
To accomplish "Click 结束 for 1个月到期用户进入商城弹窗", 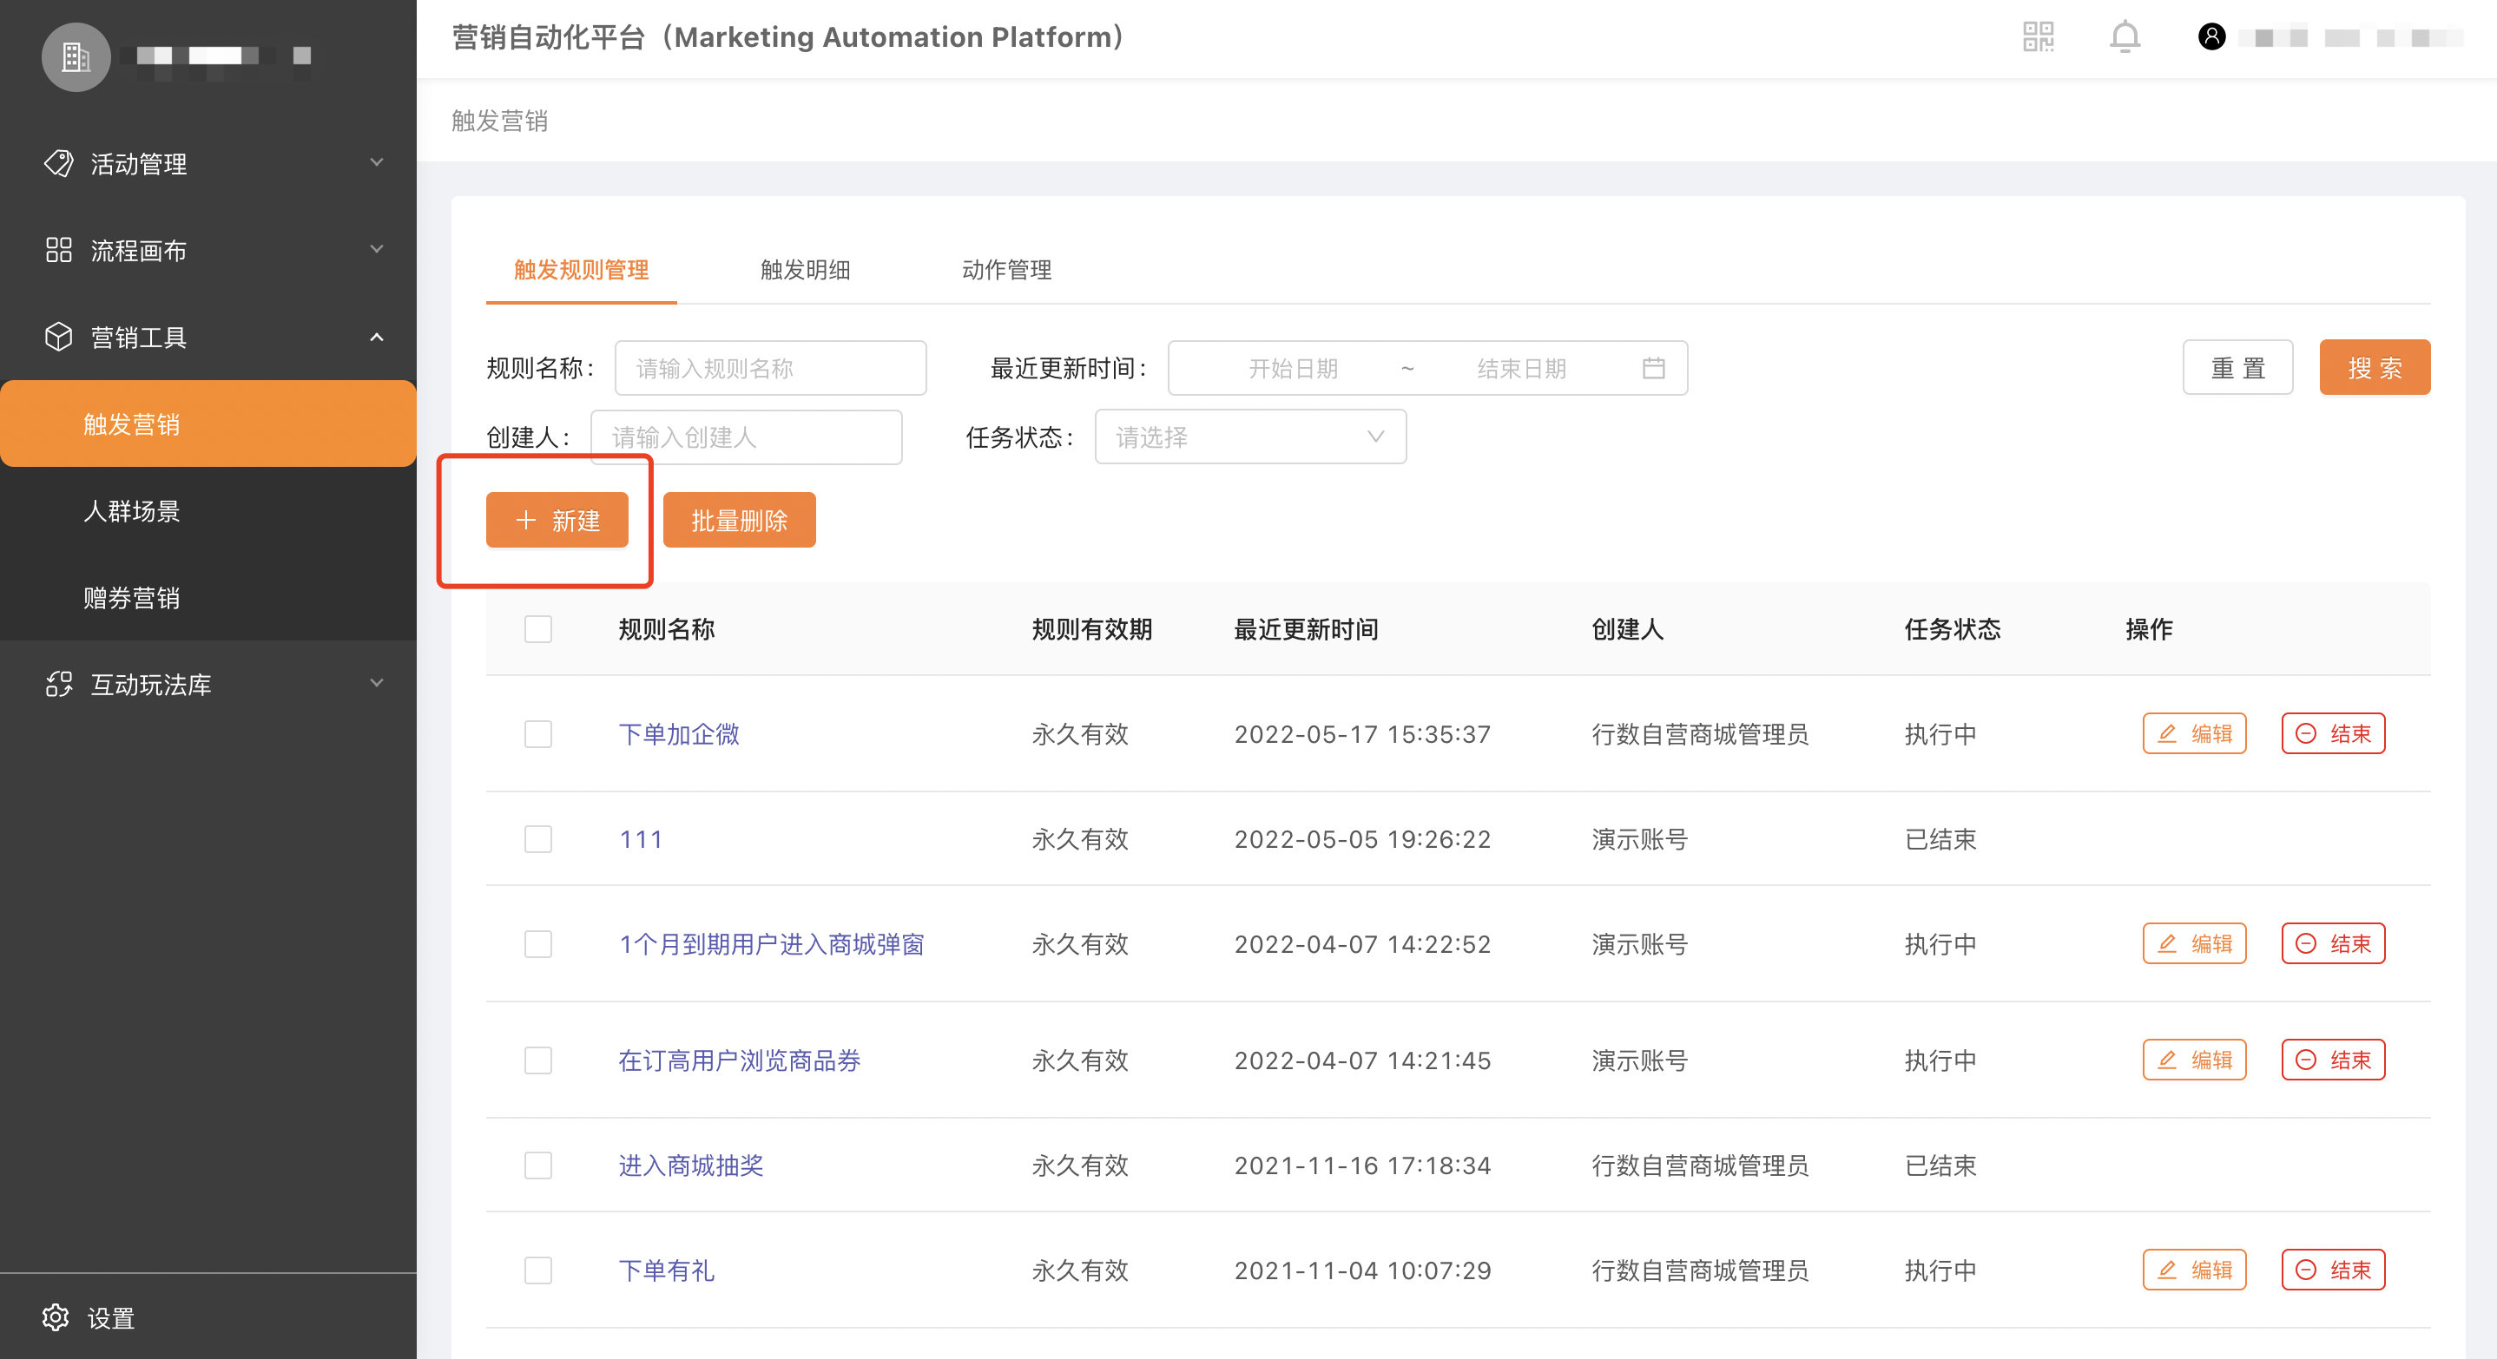I will point(2333,943).
